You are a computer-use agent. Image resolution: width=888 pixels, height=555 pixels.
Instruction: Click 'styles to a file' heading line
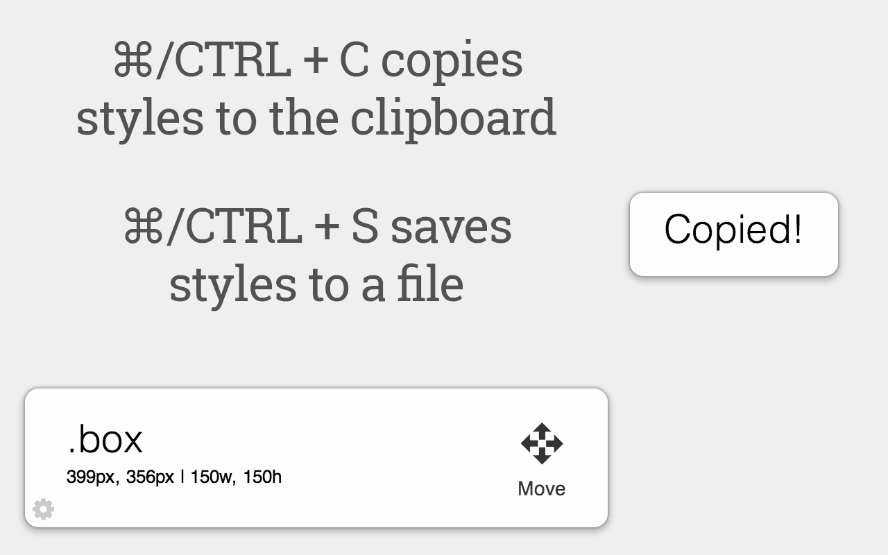pyautogui.click(x=316, y=283)
